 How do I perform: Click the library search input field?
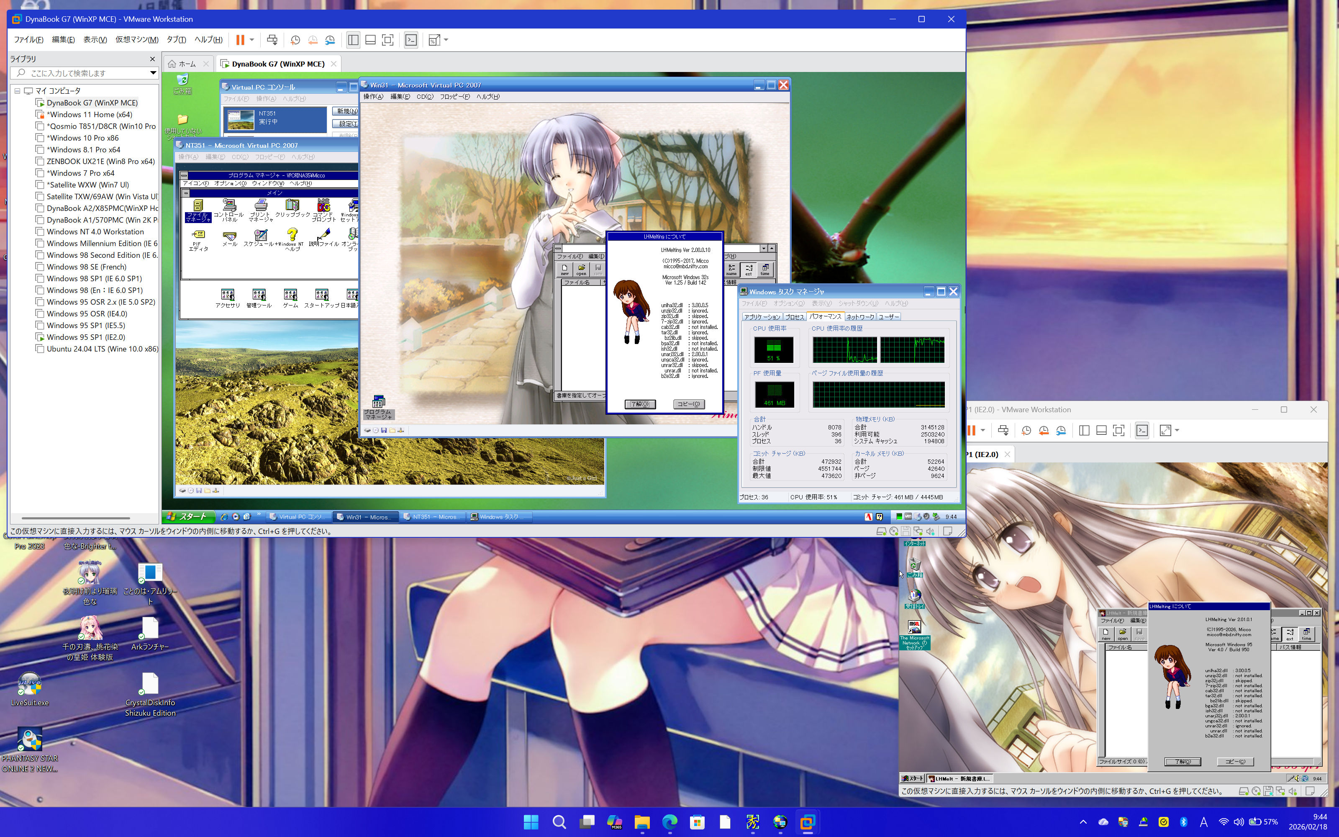click(x=83, y=73)
